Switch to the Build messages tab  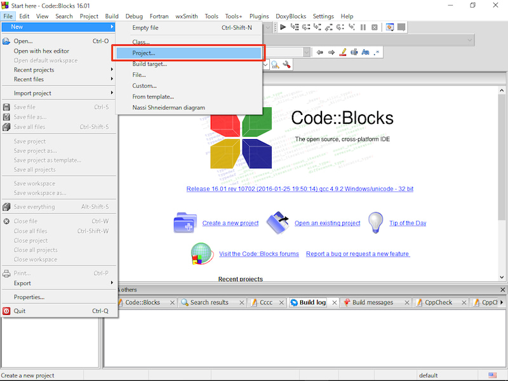coord(373,302)
